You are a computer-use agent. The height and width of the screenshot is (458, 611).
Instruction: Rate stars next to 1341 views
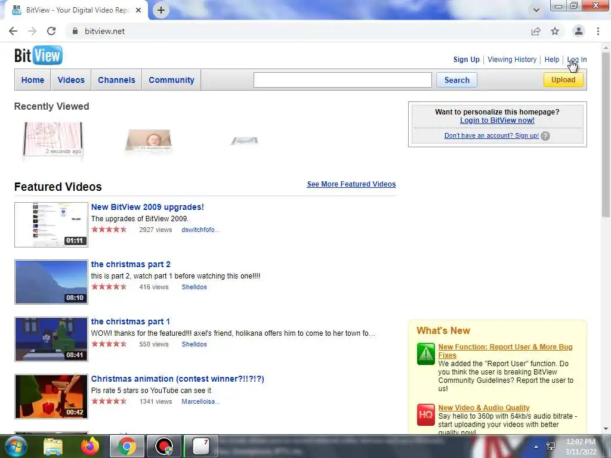(109, 401)
